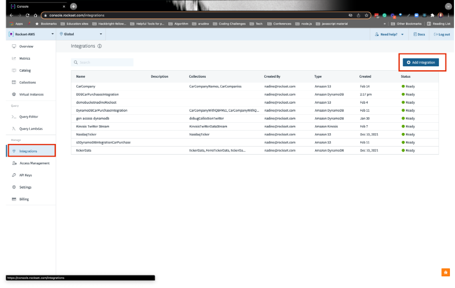Open the Query Editor
Image resolution: width=455 pixels, height=288 pixels.
[x=28, y=117]
